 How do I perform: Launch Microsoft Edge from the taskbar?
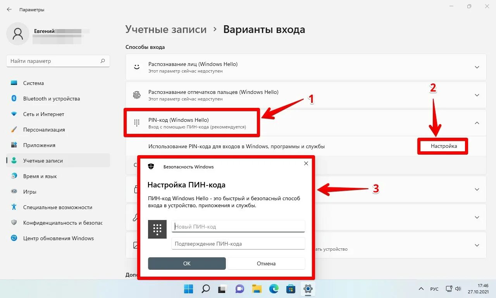274,289
